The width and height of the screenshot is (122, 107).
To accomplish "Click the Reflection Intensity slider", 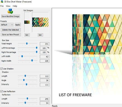I will click(x=28, y=103).
